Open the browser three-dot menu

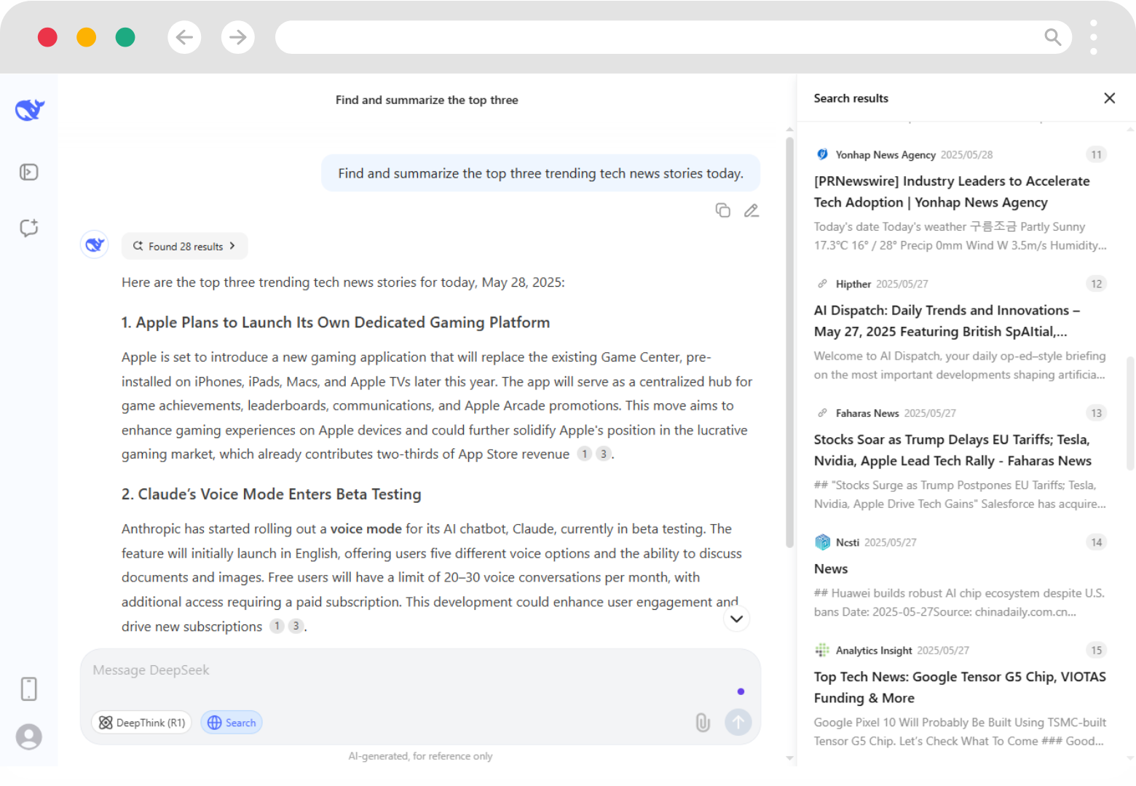pos(1094,37)
